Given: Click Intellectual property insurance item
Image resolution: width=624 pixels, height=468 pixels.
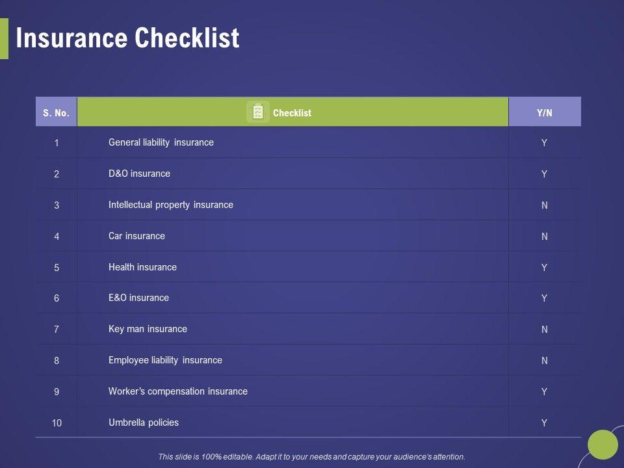Looking at the screenshot, I should (x=171, y=205).
